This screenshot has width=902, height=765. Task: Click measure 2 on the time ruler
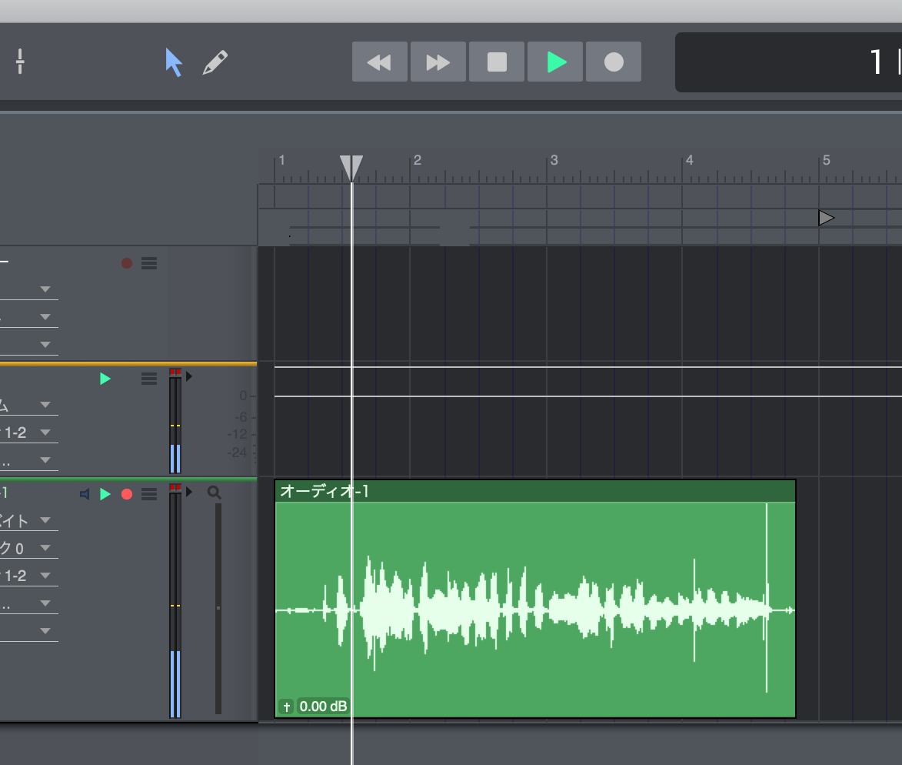point(418,160)
